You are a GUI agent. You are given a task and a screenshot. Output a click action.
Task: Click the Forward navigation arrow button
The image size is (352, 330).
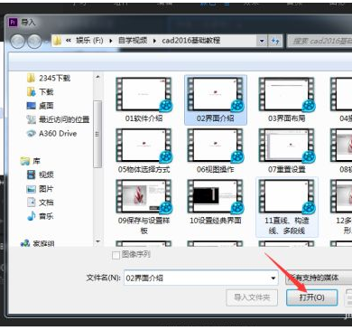[x=34, y=41]
